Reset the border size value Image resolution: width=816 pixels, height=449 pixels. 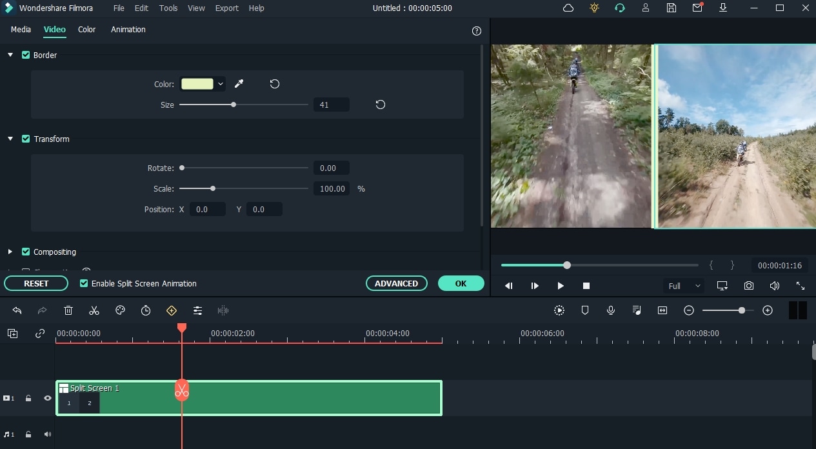point(381,105)
